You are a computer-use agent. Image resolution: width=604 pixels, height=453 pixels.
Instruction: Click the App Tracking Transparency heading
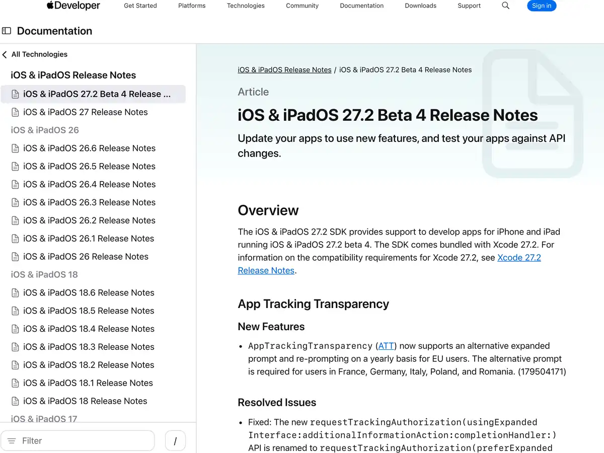click(x=313, y=304)
